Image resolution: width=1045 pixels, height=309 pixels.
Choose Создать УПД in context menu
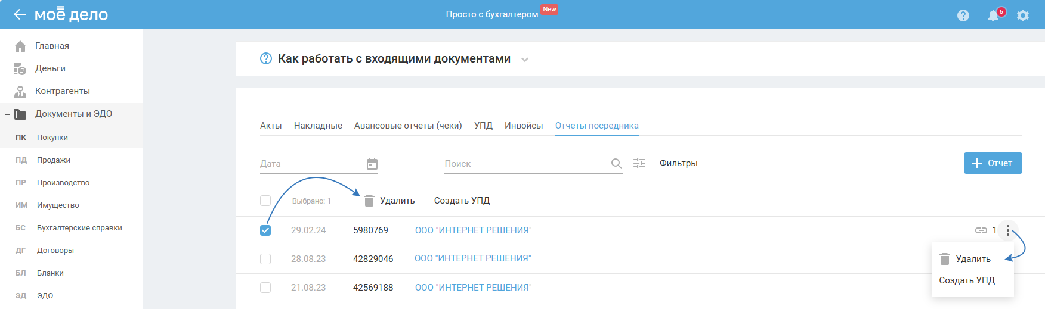(x=967, y=280)
